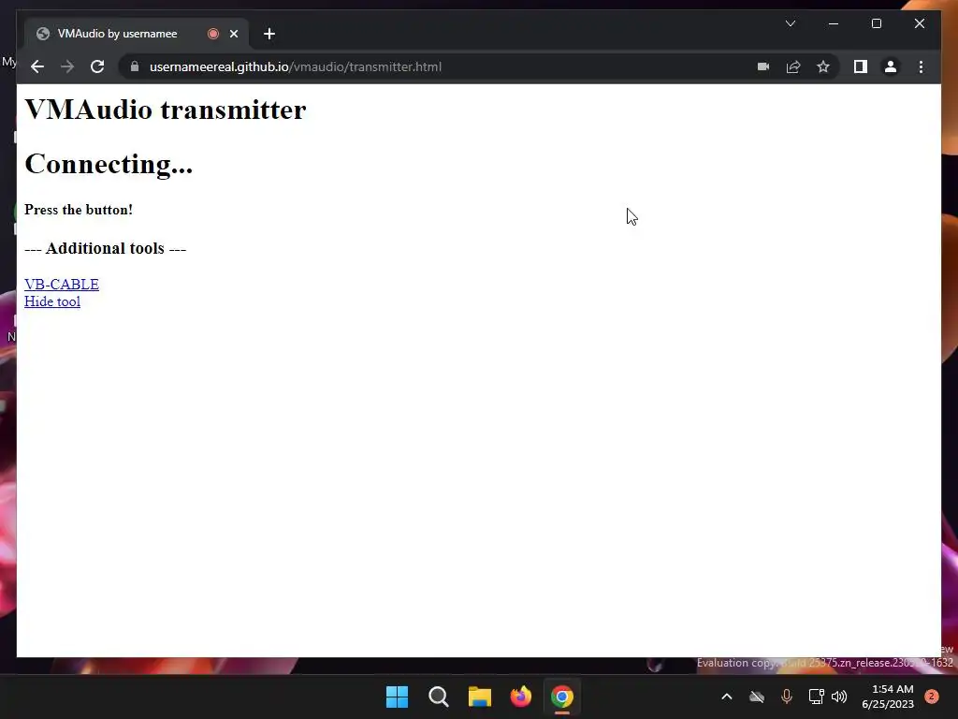This screenshot has height=719, width=958.
Task: Click the 'VMAudio transmitter' heading
Action: (x=165, y=110)
